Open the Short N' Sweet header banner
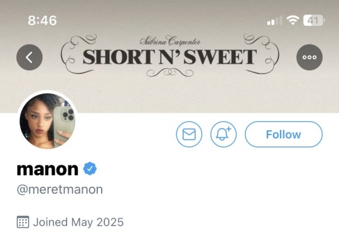The height and width of the screenshot is (242, 339). pos(169,57)
